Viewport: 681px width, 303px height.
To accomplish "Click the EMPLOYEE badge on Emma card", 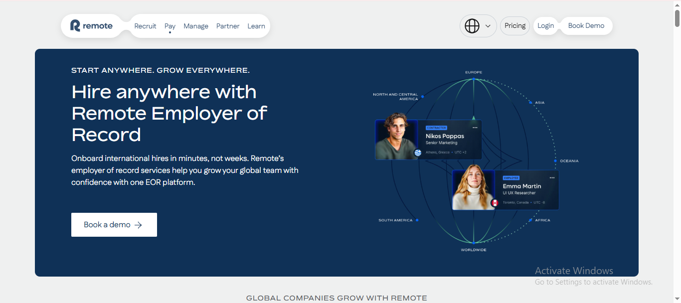I will coord(511,178).
